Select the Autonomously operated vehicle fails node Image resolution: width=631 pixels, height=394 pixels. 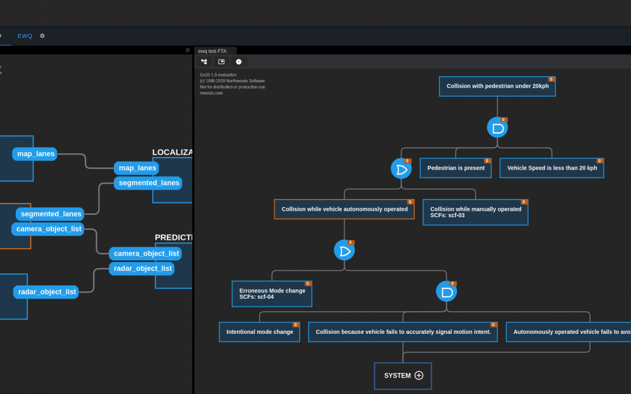coord(568,332)
